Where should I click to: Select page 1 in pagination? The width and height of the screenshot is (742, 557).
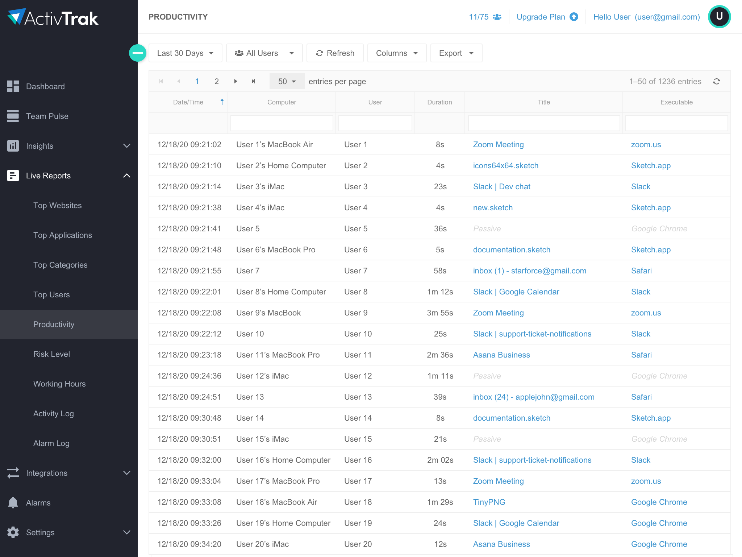(x=197, y=81)
